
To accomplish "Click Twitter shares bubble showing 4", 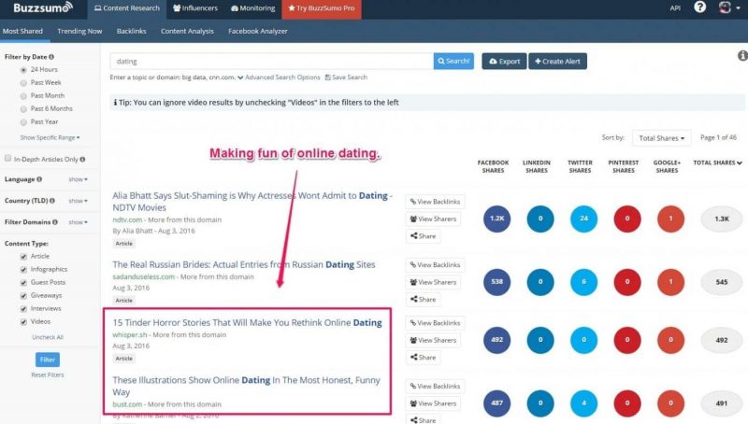I will [583, 403].
